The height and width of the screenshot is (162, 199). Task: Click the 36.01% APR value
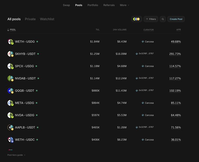pyautogui.click(x=176, y=140)
